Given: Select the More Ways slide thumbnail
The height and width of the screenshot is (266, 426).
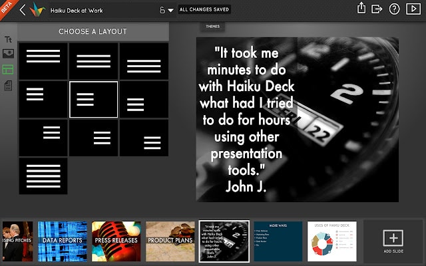Looking at the screenshot, I should click(x=278, y=241).
